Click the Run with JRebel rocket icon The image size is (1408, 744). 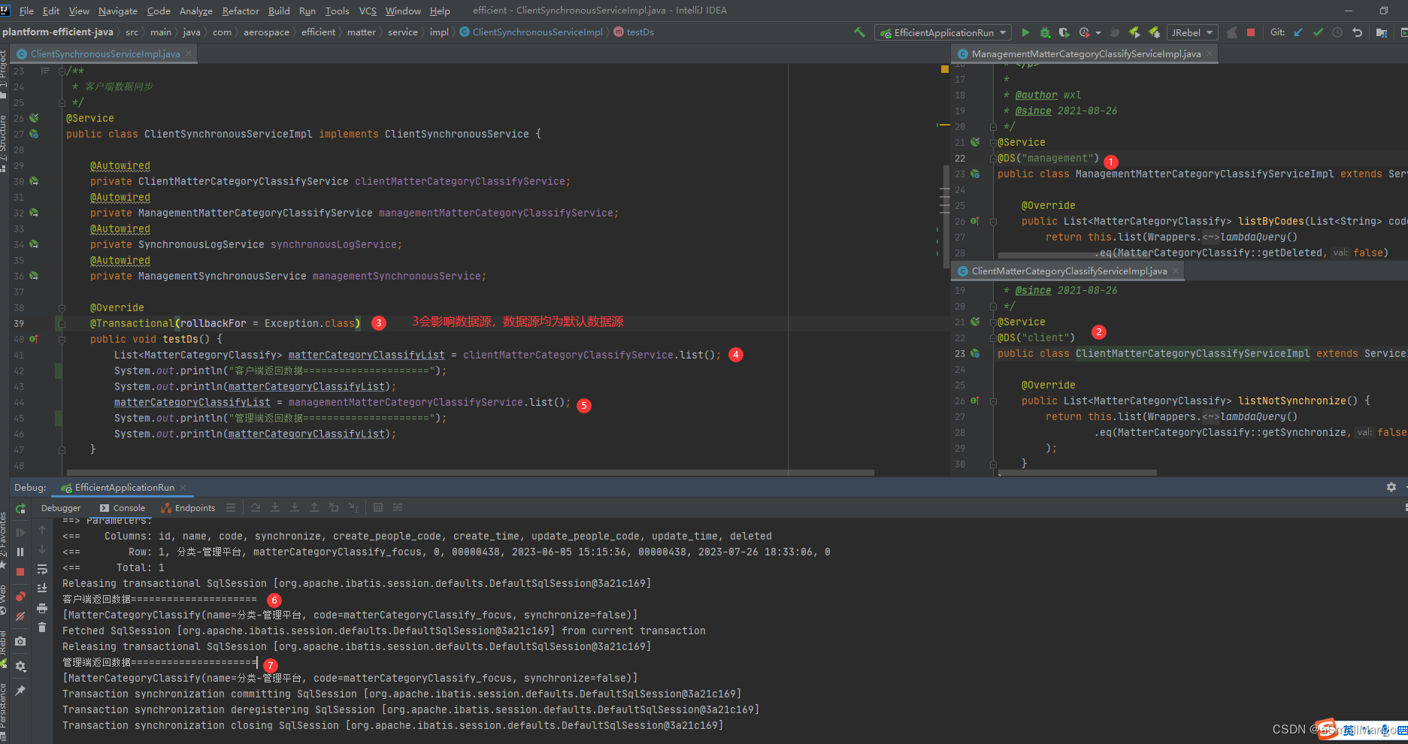click(1134, 32)
